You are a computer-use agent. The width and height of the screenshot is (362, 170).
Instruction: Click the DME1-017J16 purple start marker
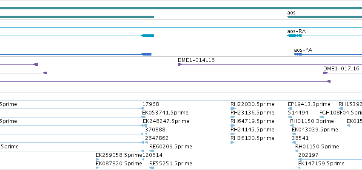(x=325, y=73)
